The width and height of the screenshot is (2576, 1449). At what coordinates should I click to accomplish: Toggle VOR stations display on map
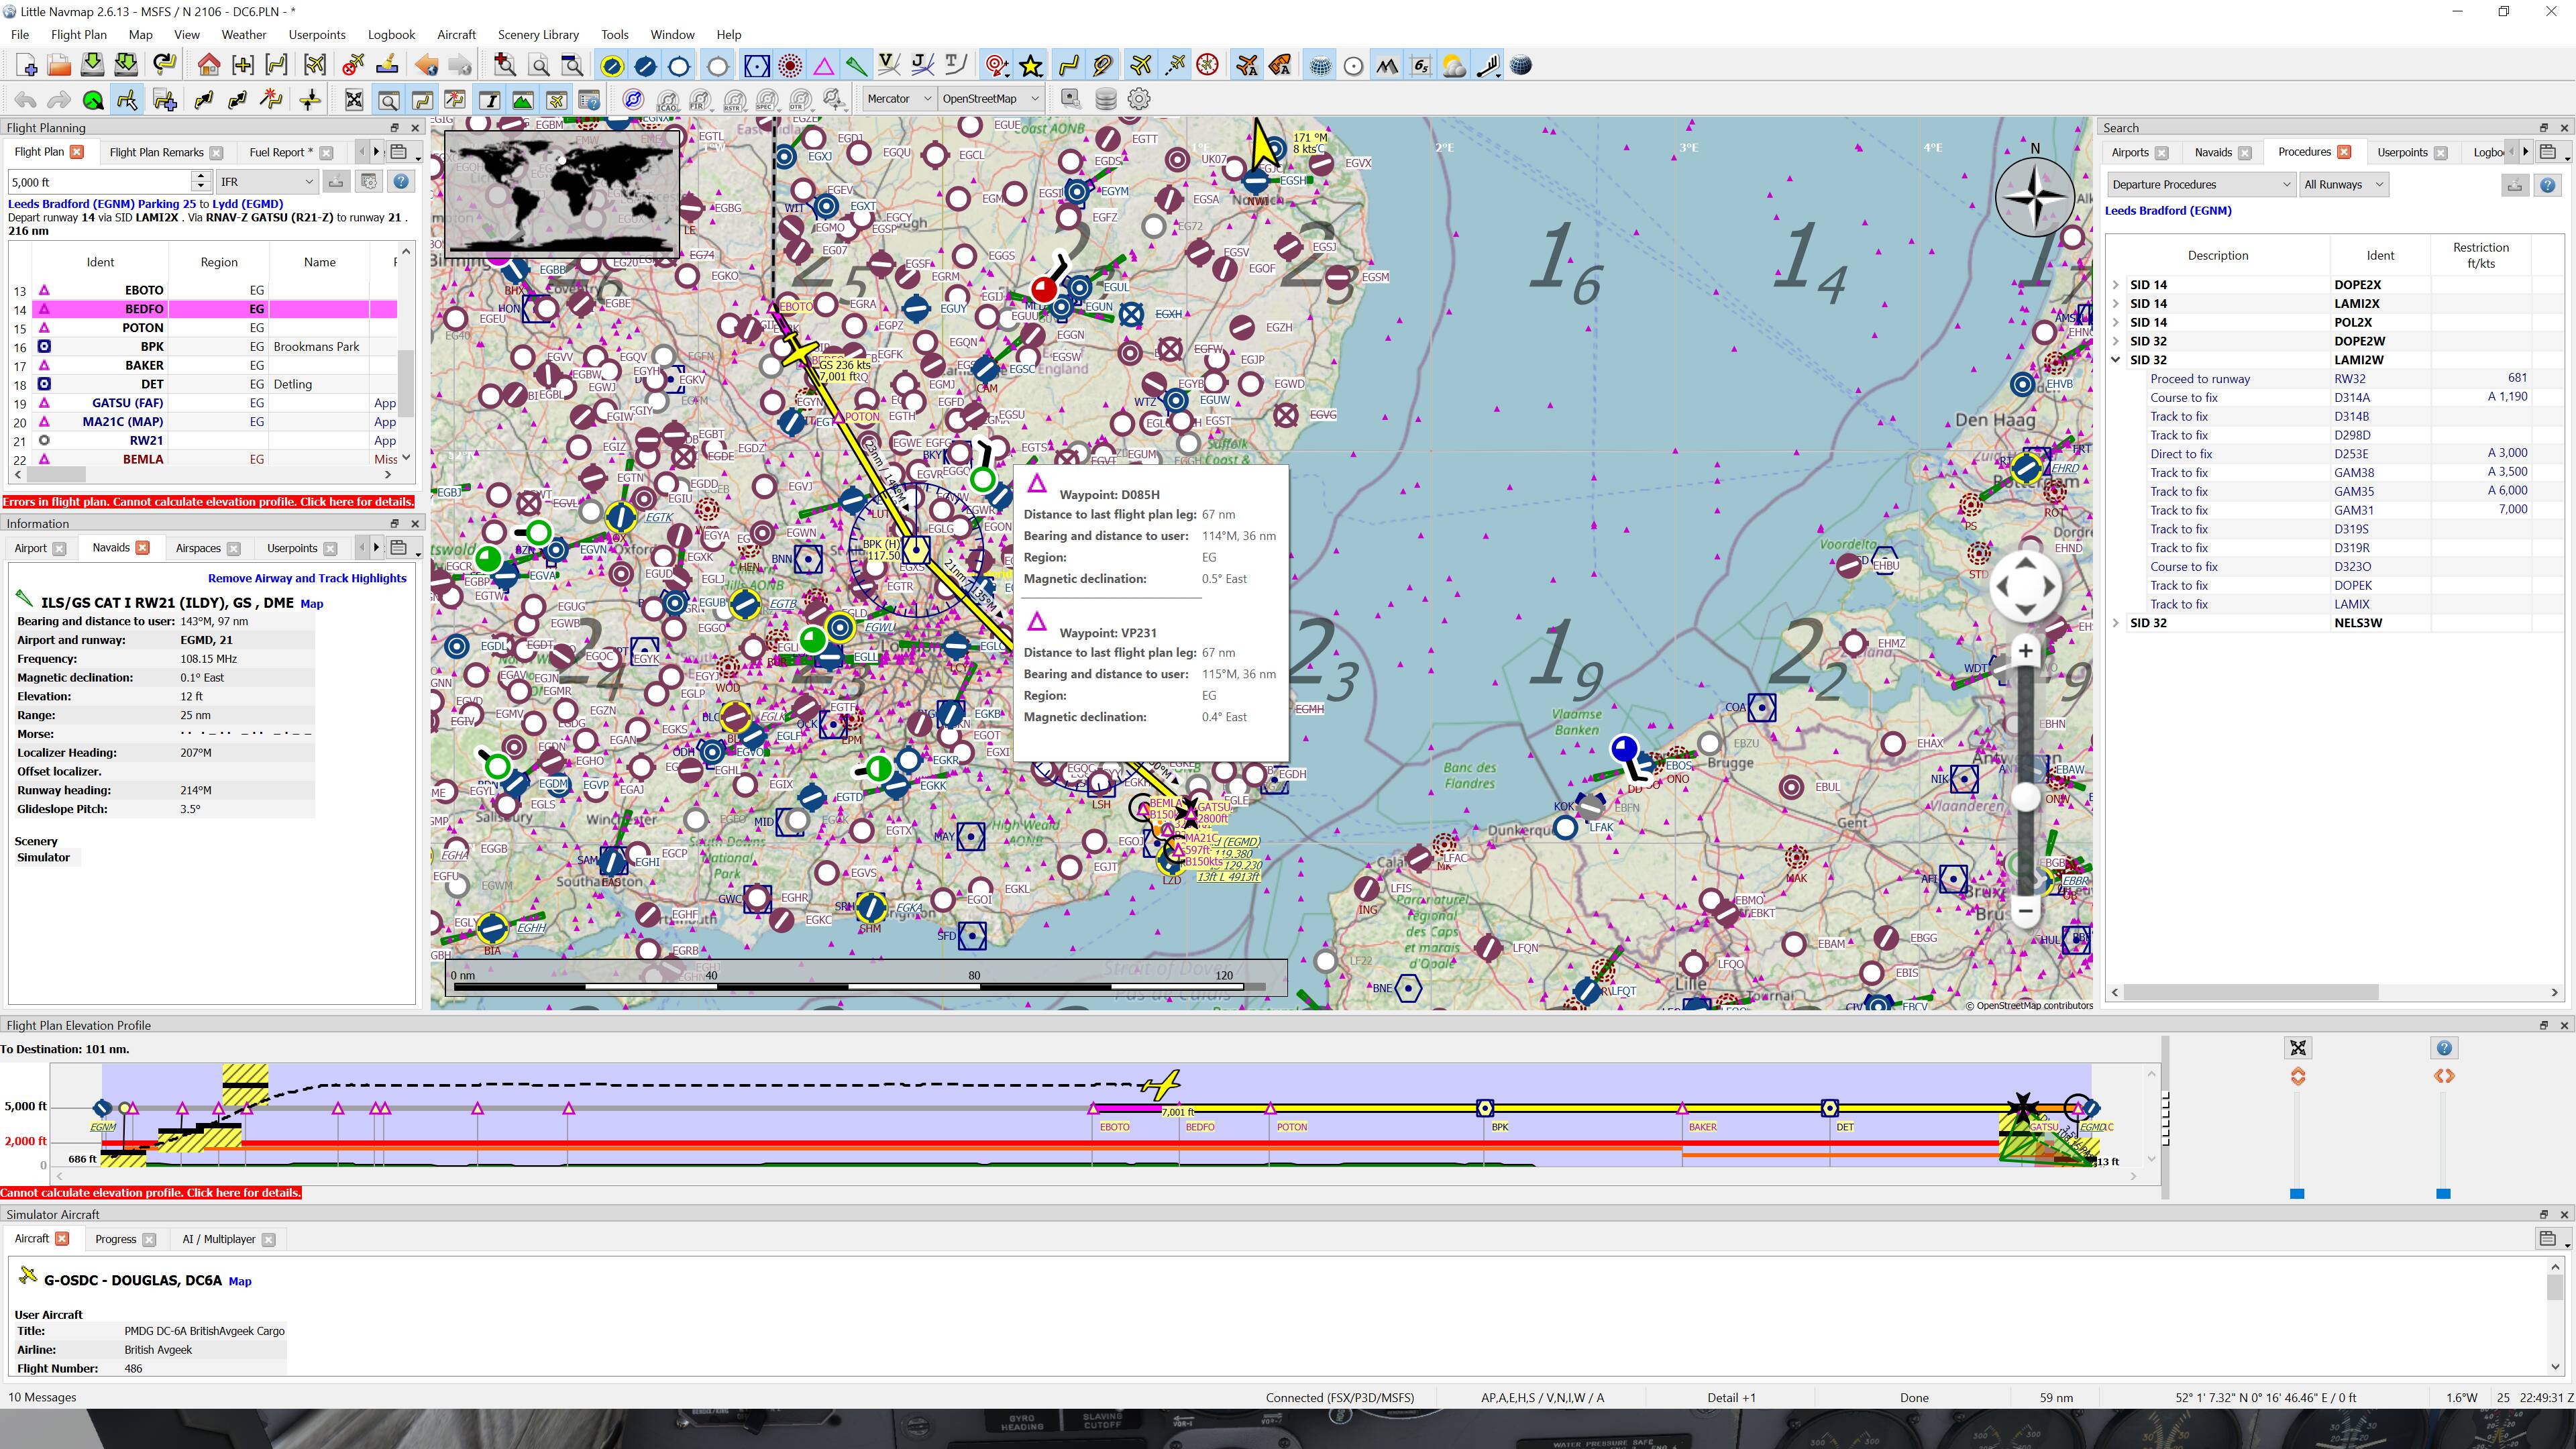point(757,66)
